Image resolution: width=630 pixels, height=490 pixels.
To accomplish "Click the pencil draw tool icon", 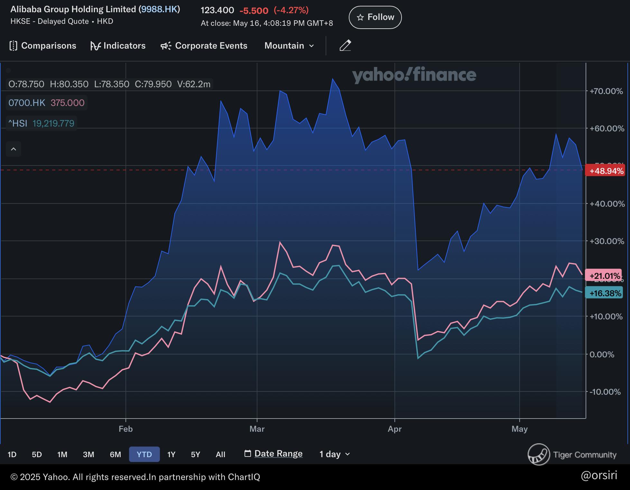I will point(345,46).
